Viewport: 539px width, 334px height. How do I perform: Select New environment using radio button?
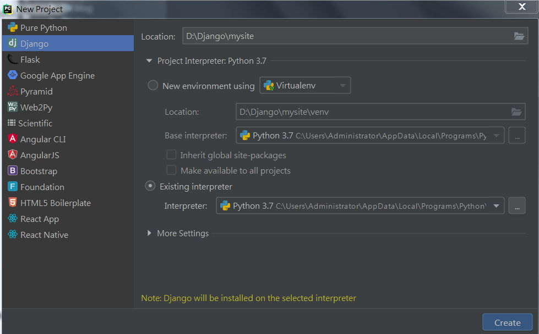pyautogui.click(x=153, y=85)
